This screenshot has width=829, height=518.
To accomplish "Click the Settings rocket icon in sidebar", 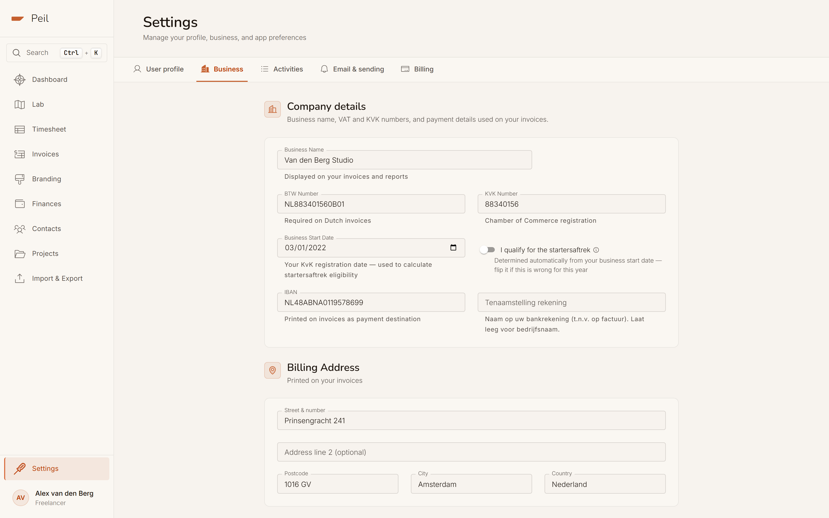I will pyautogui.click(x=19, y=468).
